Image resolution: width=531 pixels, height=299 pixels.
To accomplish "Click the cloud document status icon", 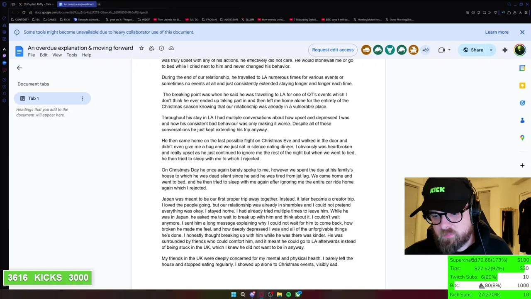I will click(x=171, y=48).
